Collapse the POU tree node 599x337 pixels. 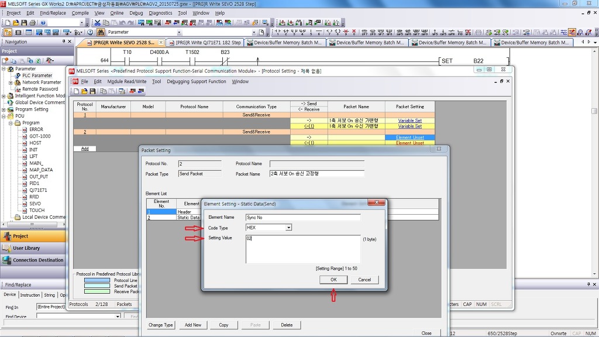4,116
